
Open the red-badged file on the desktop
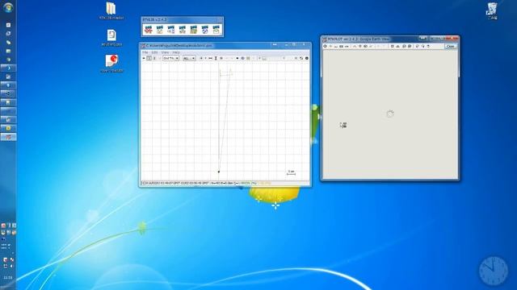[111, 64]
